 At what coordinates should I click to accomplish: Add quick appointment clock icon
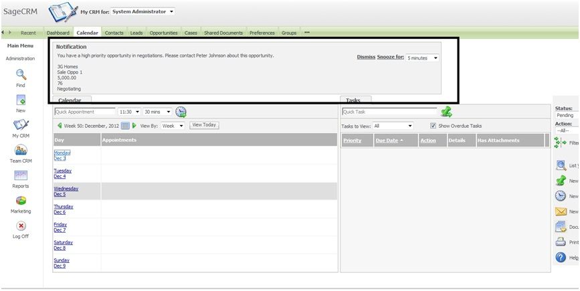[x=181, y=112]
